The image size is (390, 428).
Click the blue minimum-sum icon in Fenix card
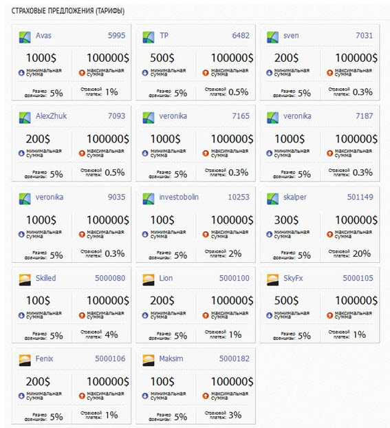pos(21,396)
